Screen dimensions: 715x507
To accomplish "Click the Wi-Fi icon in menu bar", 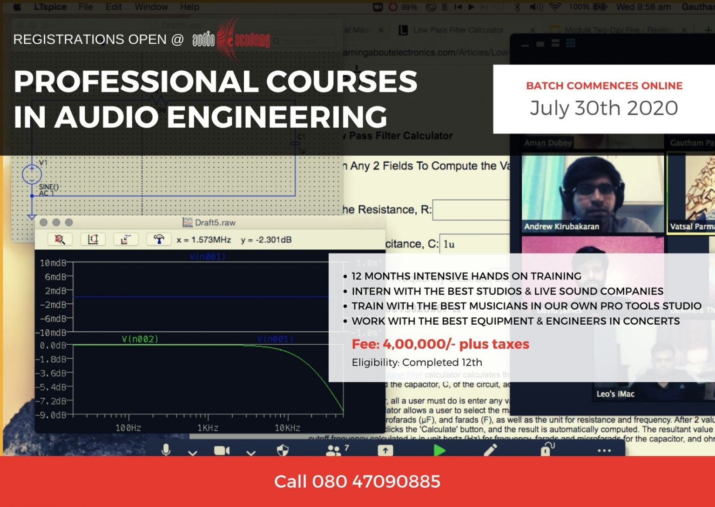I will [554, 7].
